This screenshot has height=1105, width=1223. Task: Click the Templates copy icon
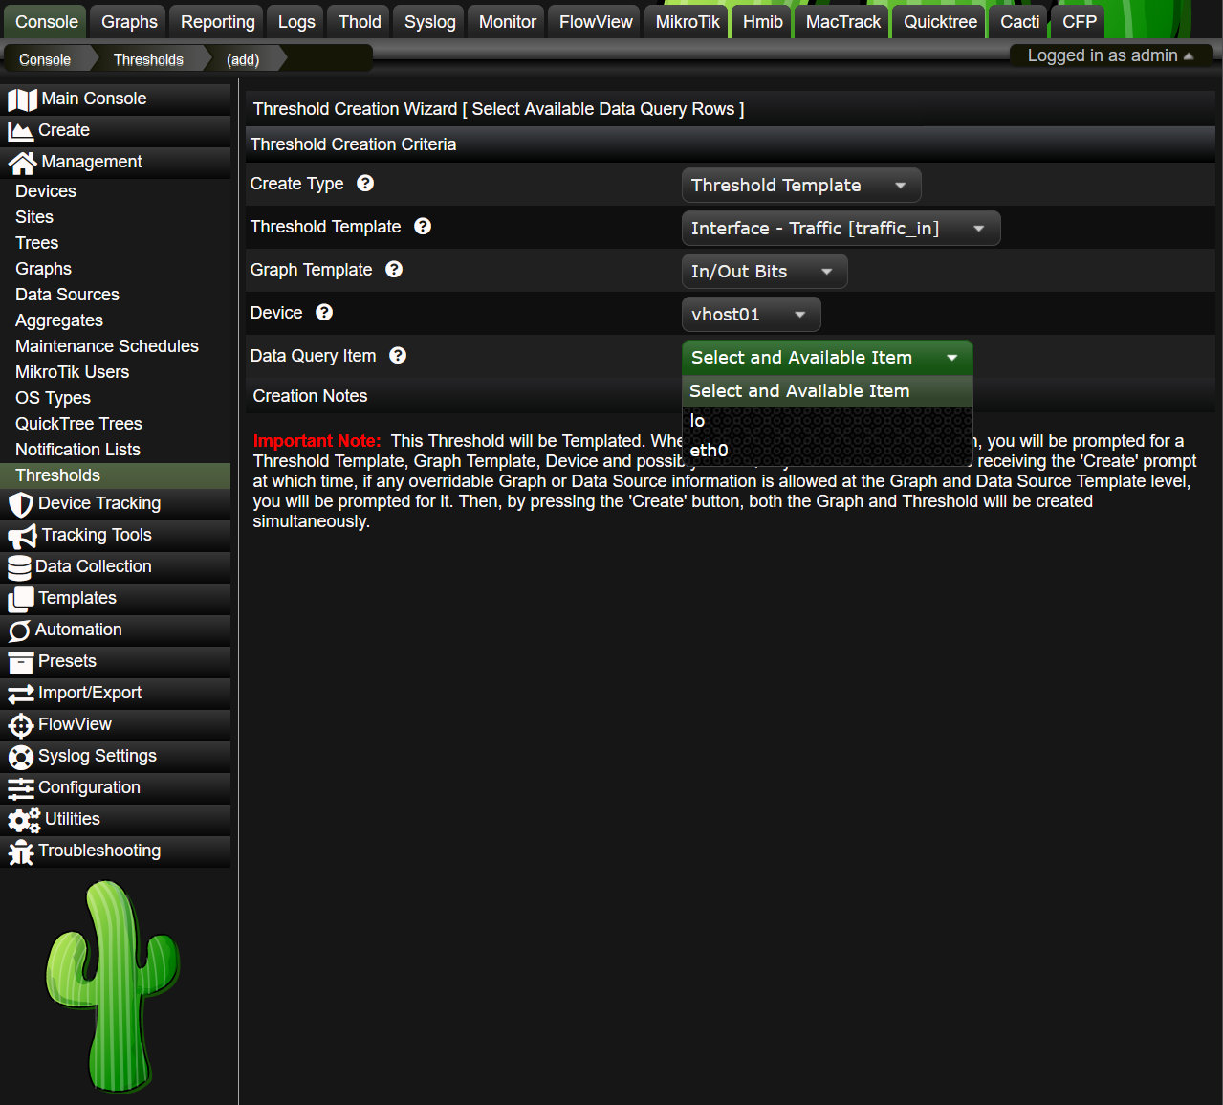click(21, 599)
